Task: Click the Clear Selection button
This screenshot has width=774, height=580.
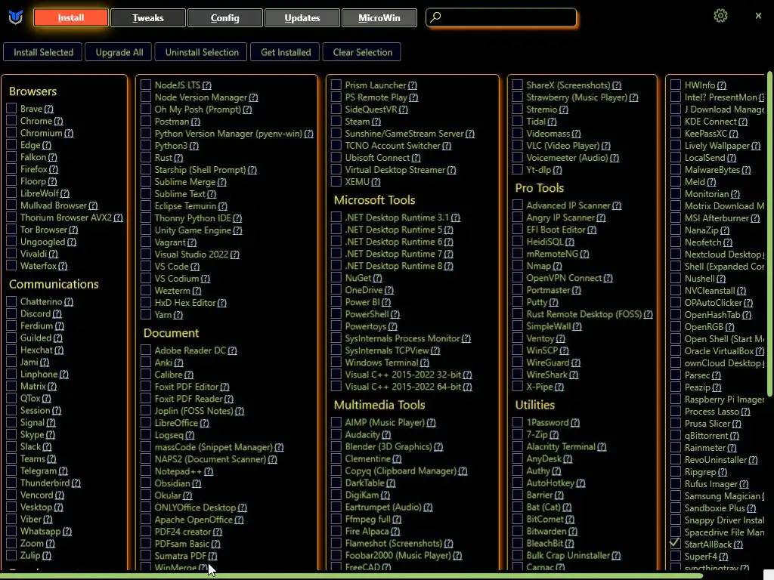Action: click(363, 52)
